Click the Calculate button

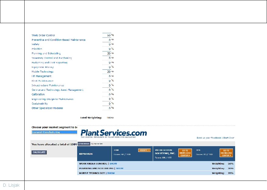[x=39, y=152]
